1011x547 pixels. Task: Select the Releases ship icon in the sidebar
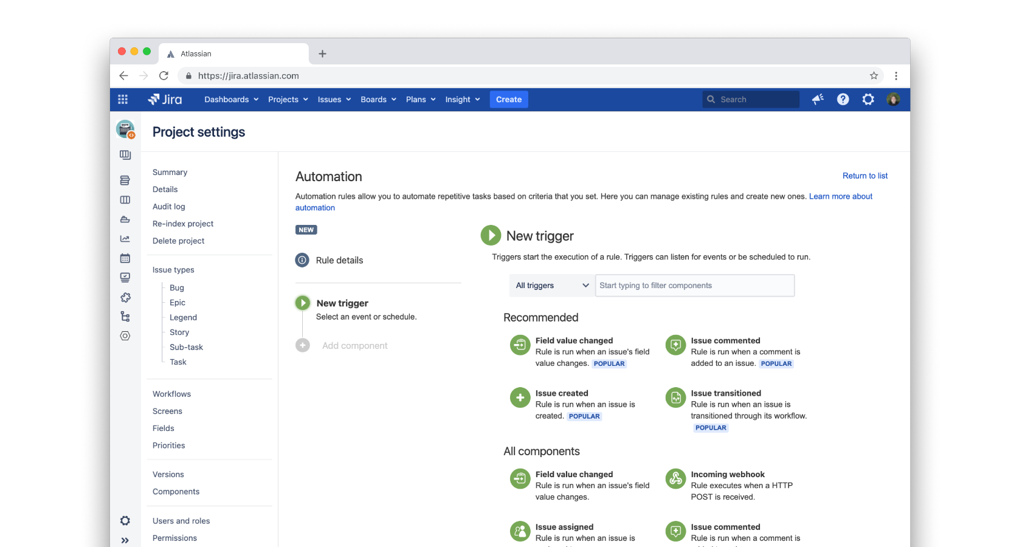125,219
